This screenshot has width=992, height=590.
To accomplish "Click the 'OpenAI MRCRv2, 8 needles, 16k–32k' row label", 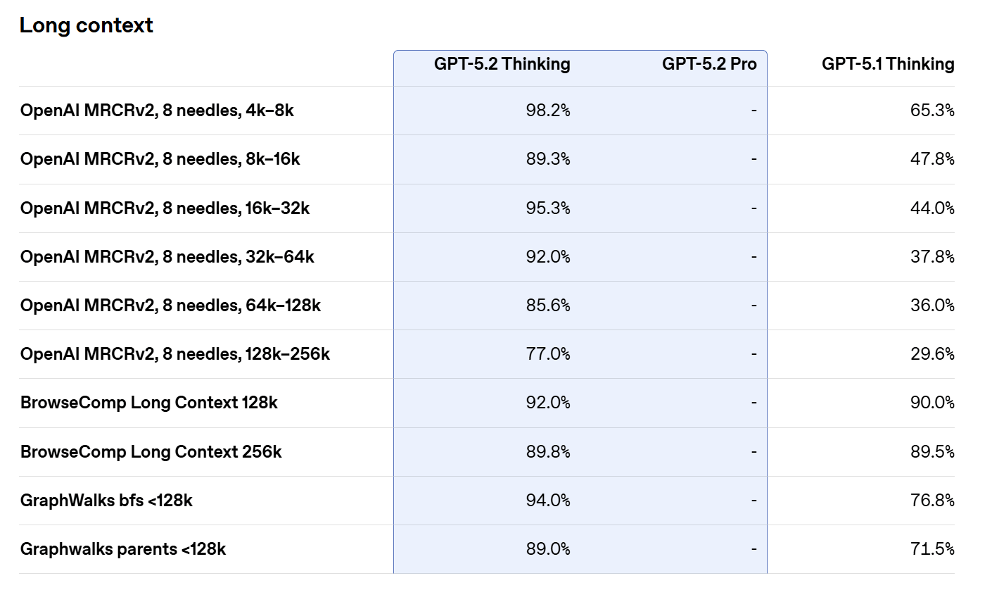I will 165,208.
